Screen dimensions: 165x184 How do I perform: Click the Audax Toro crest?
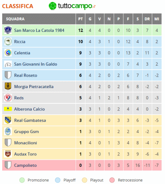tap(8, 154)
